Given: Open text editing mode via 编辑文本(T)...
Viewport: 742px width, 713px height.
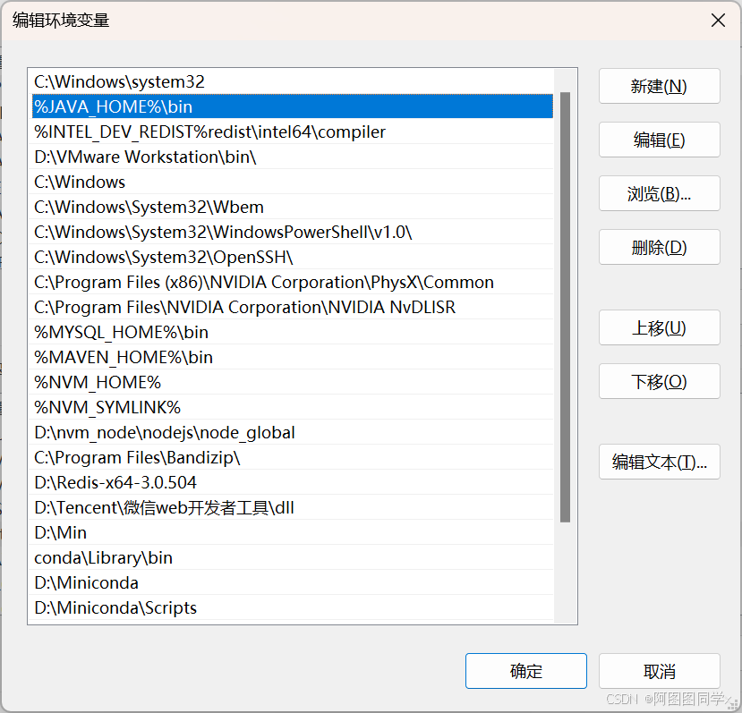Looking at the screenshot, I should tap(659, 462).
